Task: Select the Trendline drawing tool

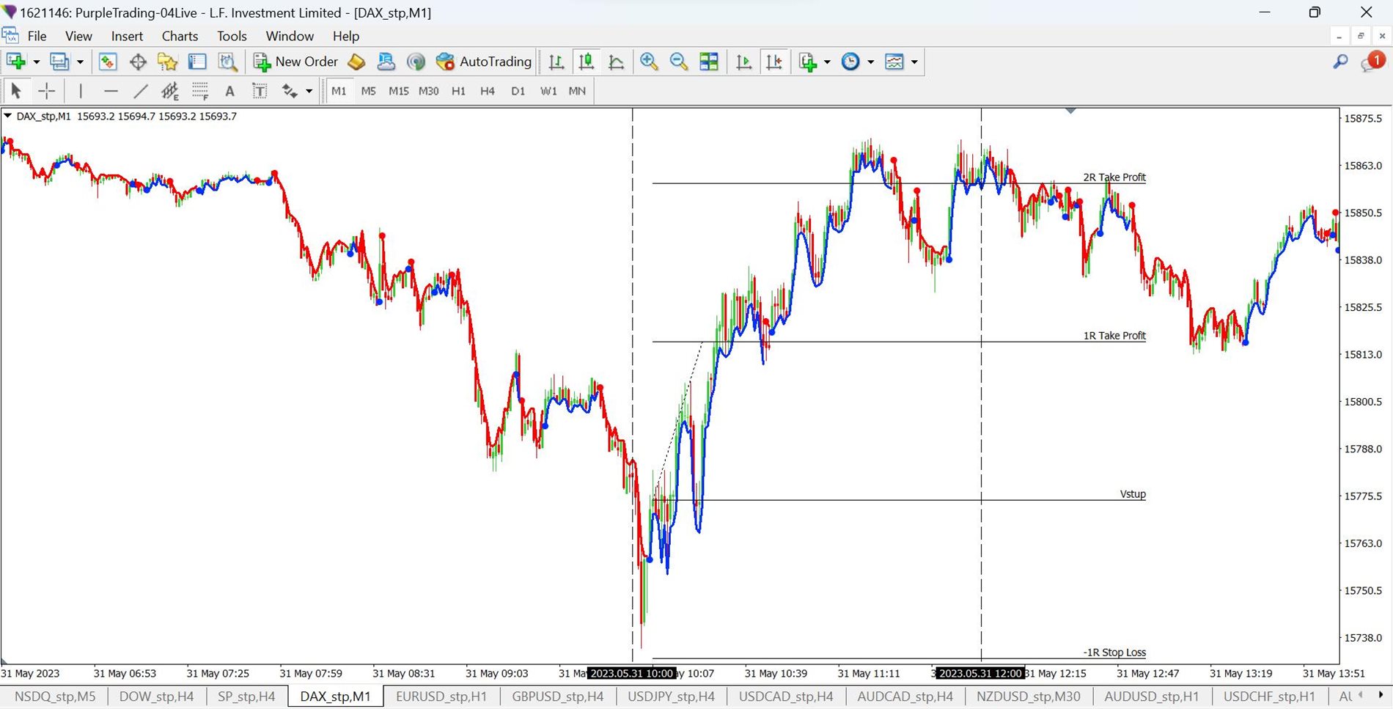Action: [x=141, y=91]
